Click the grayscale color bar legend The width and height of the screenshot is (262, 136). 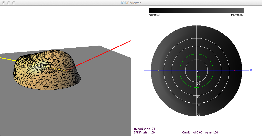196,10
